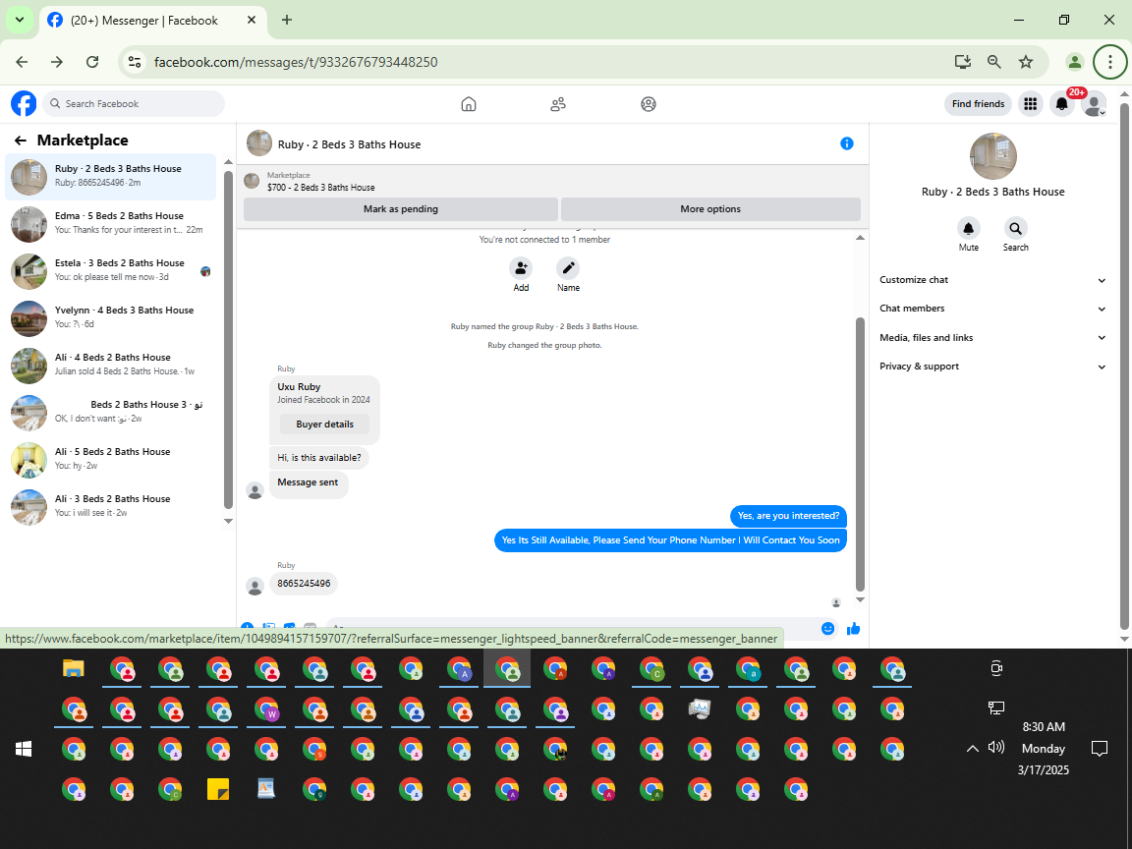1132x849 pixels.
Task: Open the Chrome profile icon
Action: tap(1075, 62)
